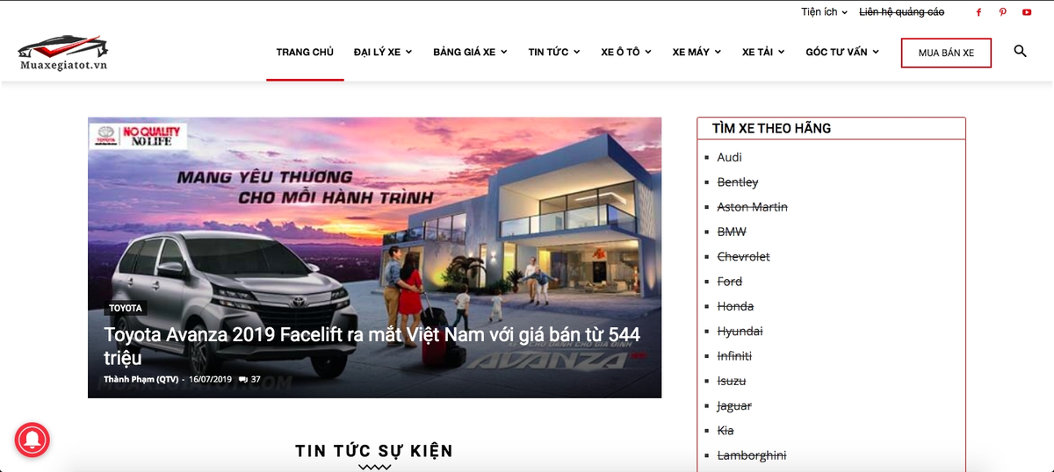The image size is (1054, 472).
Task: Click the TIN TỨC SỰ KIỆN section heading
Action: pyautogui.click(x=374, y=451)
